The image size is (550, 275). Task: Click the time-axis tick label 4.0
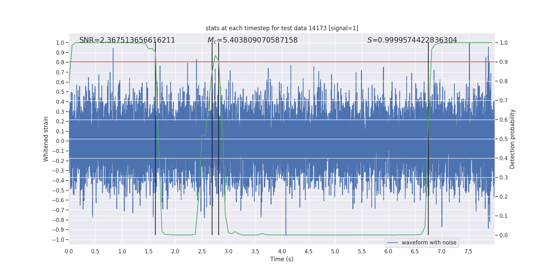(x=282, y=252)
